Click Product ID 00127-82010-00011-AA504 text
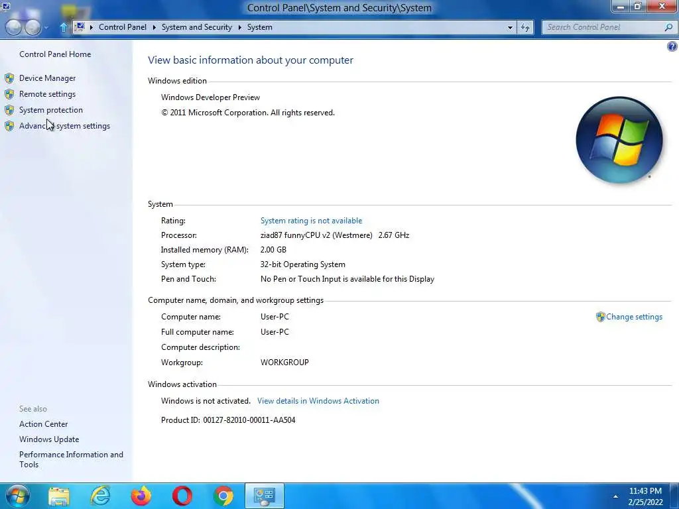Viewport: 679px width, 509px height. pos(228,420)
